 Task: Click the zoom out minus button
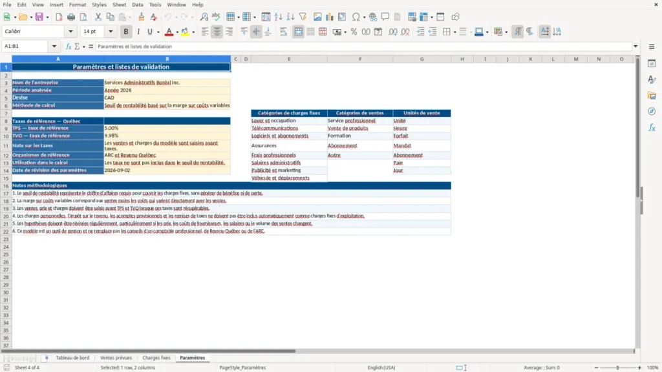596,367
